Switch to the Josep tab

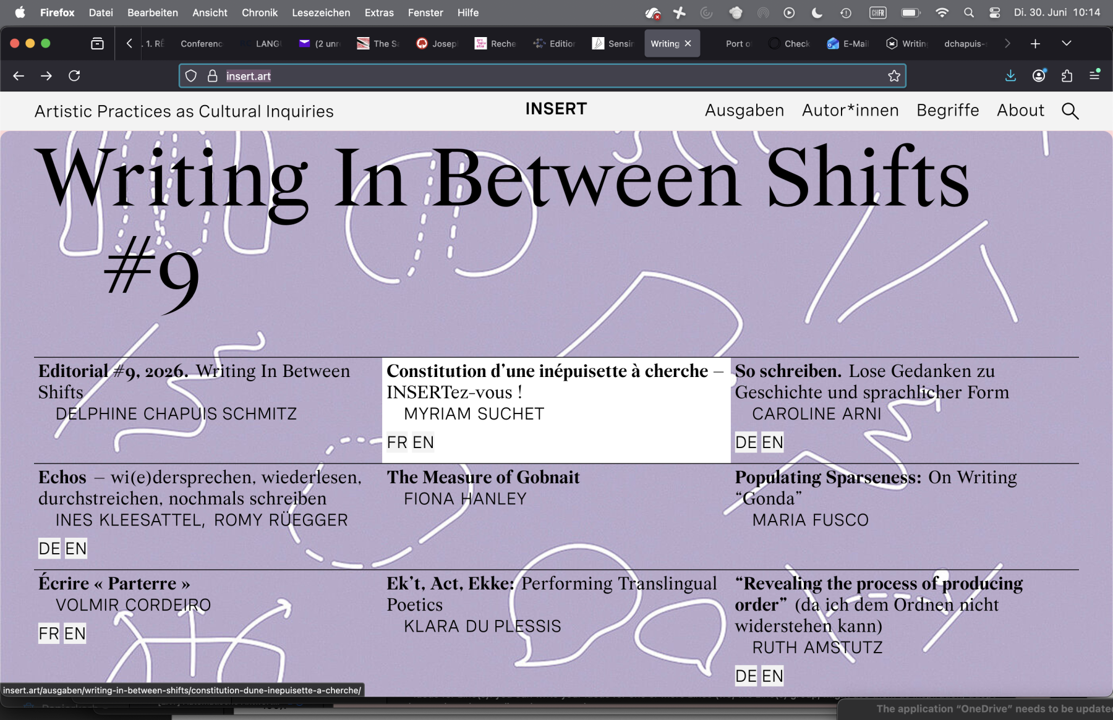pyautogui.click(x=437, y=43)
